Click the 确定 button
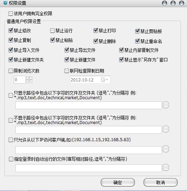Viewport: 187px width, 191px height. coord(118,182)
